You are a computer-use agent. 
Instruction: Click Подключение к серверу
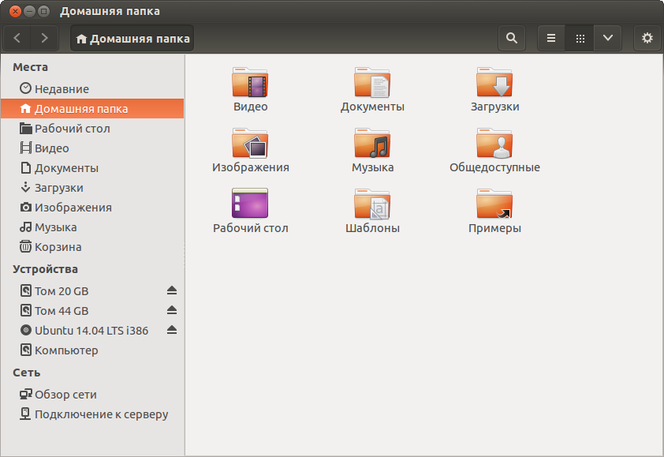pyautogui.click(x=92, y=414)
